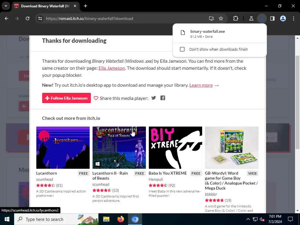Open the Hempuli author link
The width and height of the screenshot is (300, 225).
(x=156, y=180)
